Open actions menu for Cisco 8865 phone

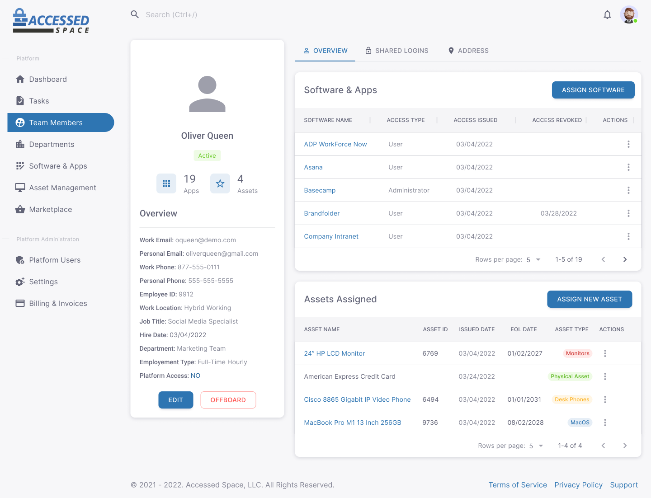(605, 399)
